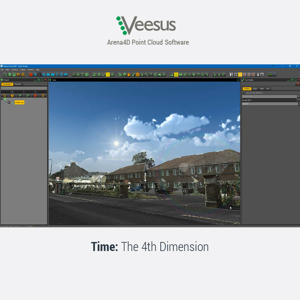Viewport: 300px width, 300px height.
Task: Uncheck the London.vpc visibility checkbox
Action: [x=9, y=102]
